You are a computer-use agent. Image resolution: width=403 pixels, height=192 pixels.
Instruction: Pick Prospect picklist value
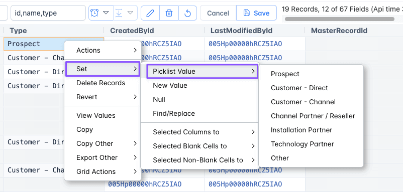(311, 74)
